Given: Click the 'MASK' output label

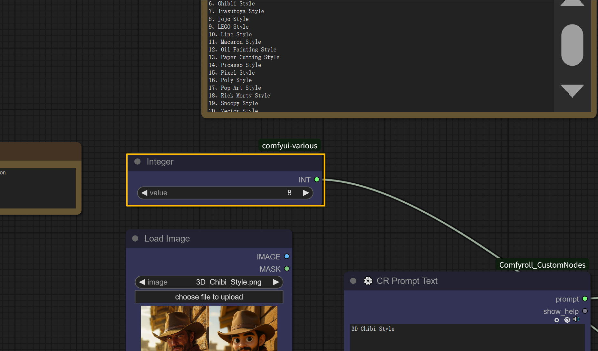Looking at the screenshot, I should [270, 269].
